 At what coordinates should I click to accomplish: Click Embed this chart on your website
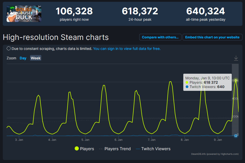[x=212, y=37]
